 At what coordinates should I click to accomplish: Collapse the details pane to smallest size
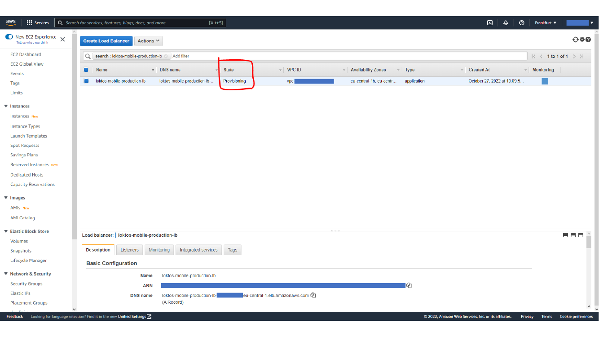566,235
